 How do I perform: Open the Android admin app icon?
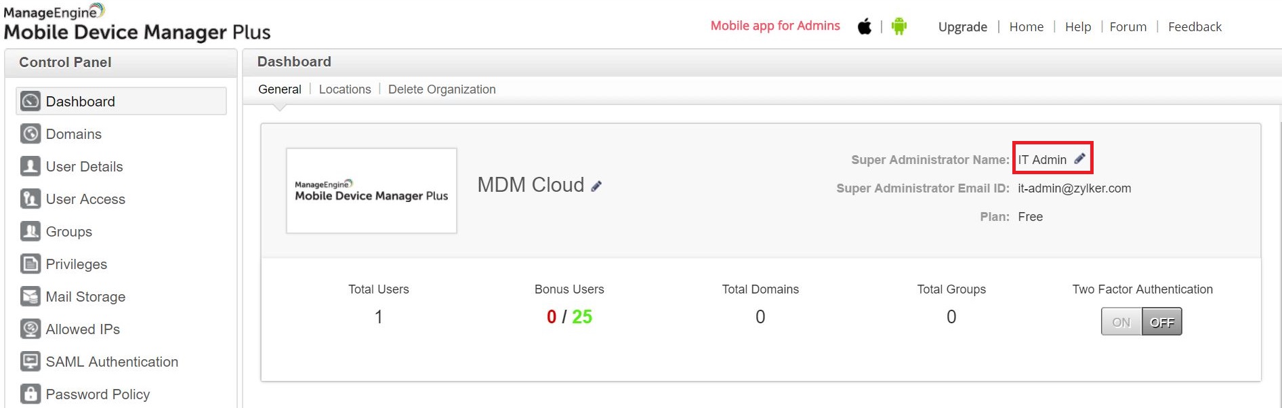[899, 26]
